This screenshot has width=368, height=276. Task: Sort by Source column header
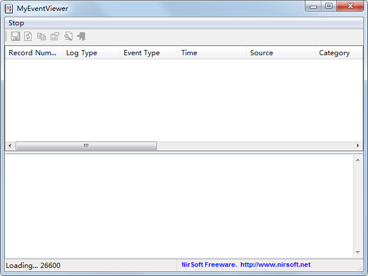(281, 52)
